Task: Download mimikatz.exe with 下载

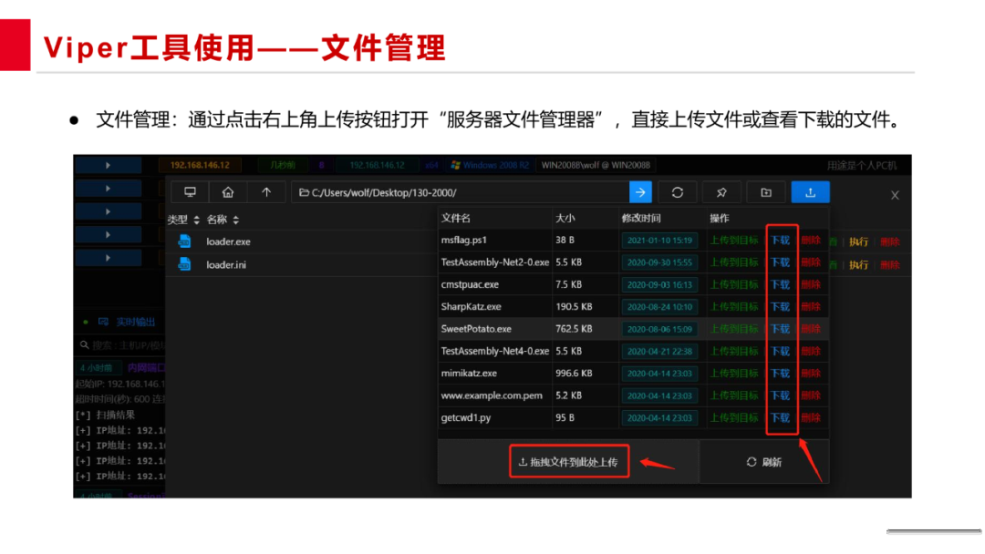Action: pyautogui.click(x=780, y=374)
